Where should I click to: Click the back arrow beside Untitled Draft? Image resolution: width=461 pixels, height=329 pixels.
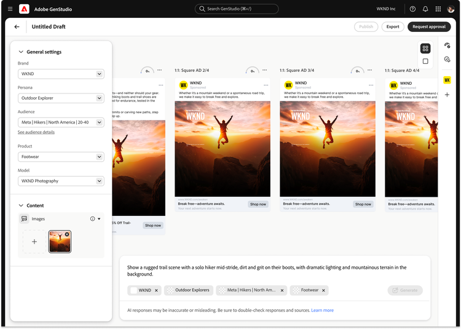click(x=17, y=27)
